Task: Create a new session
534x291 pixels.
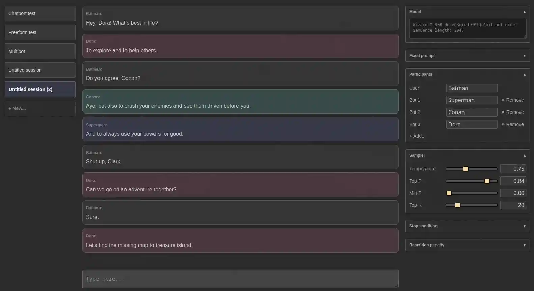Action: 40,108
